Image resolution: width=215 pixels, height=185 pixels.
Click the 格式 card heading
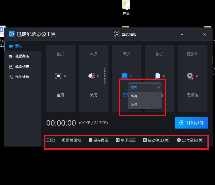coord(160,54)
